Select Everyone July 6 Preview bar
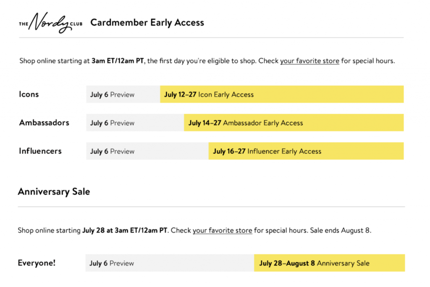Image resolution: width=430 pixels, height=287 pixels. [x=170, y=263]
